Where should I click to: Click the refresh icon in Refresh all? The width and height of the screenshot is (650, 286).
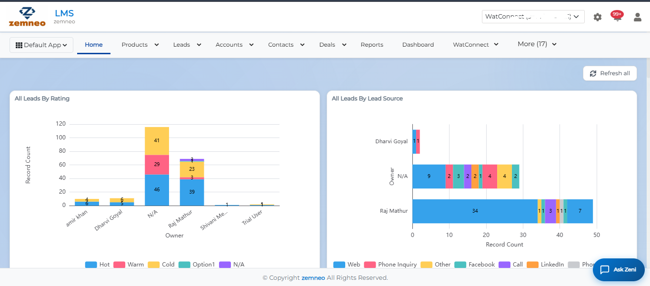pos(593,73)
